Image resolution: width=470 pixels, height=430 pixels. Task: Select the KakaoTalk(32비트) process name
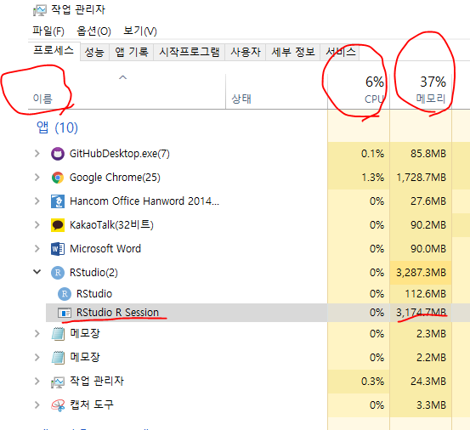tap(111, 225)
